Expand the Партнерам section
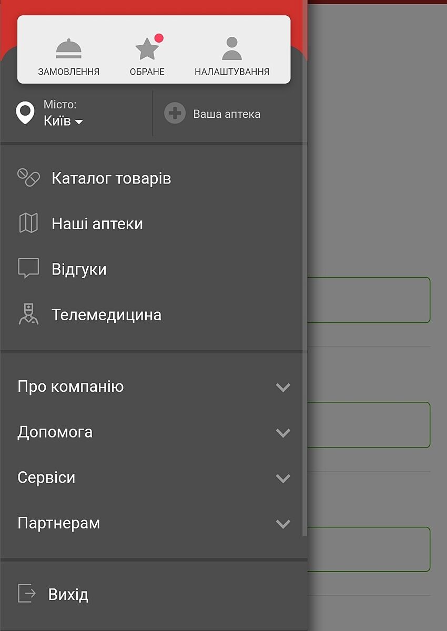447x631 pixels. [283, 524]
